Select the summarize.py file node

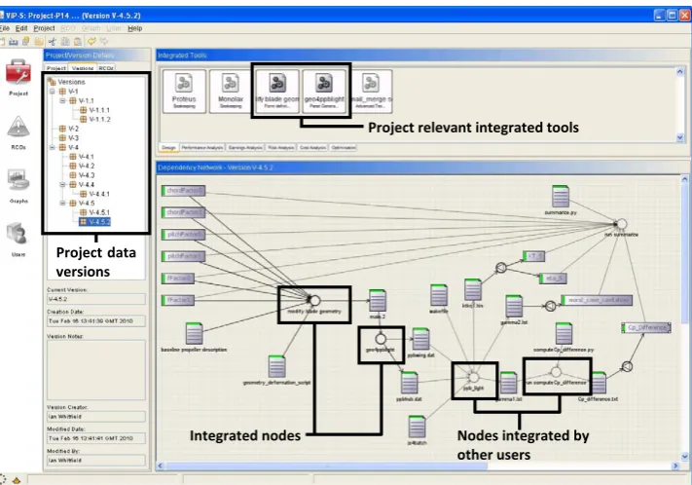[x=561, y=197]
